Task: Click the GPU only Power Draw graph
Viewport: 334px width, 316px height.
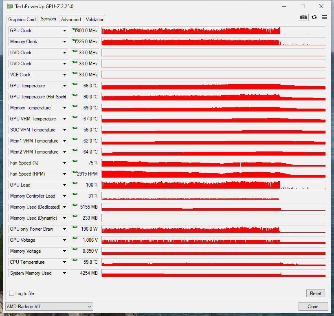Action: pyautogui.click(x=213, y=229)
